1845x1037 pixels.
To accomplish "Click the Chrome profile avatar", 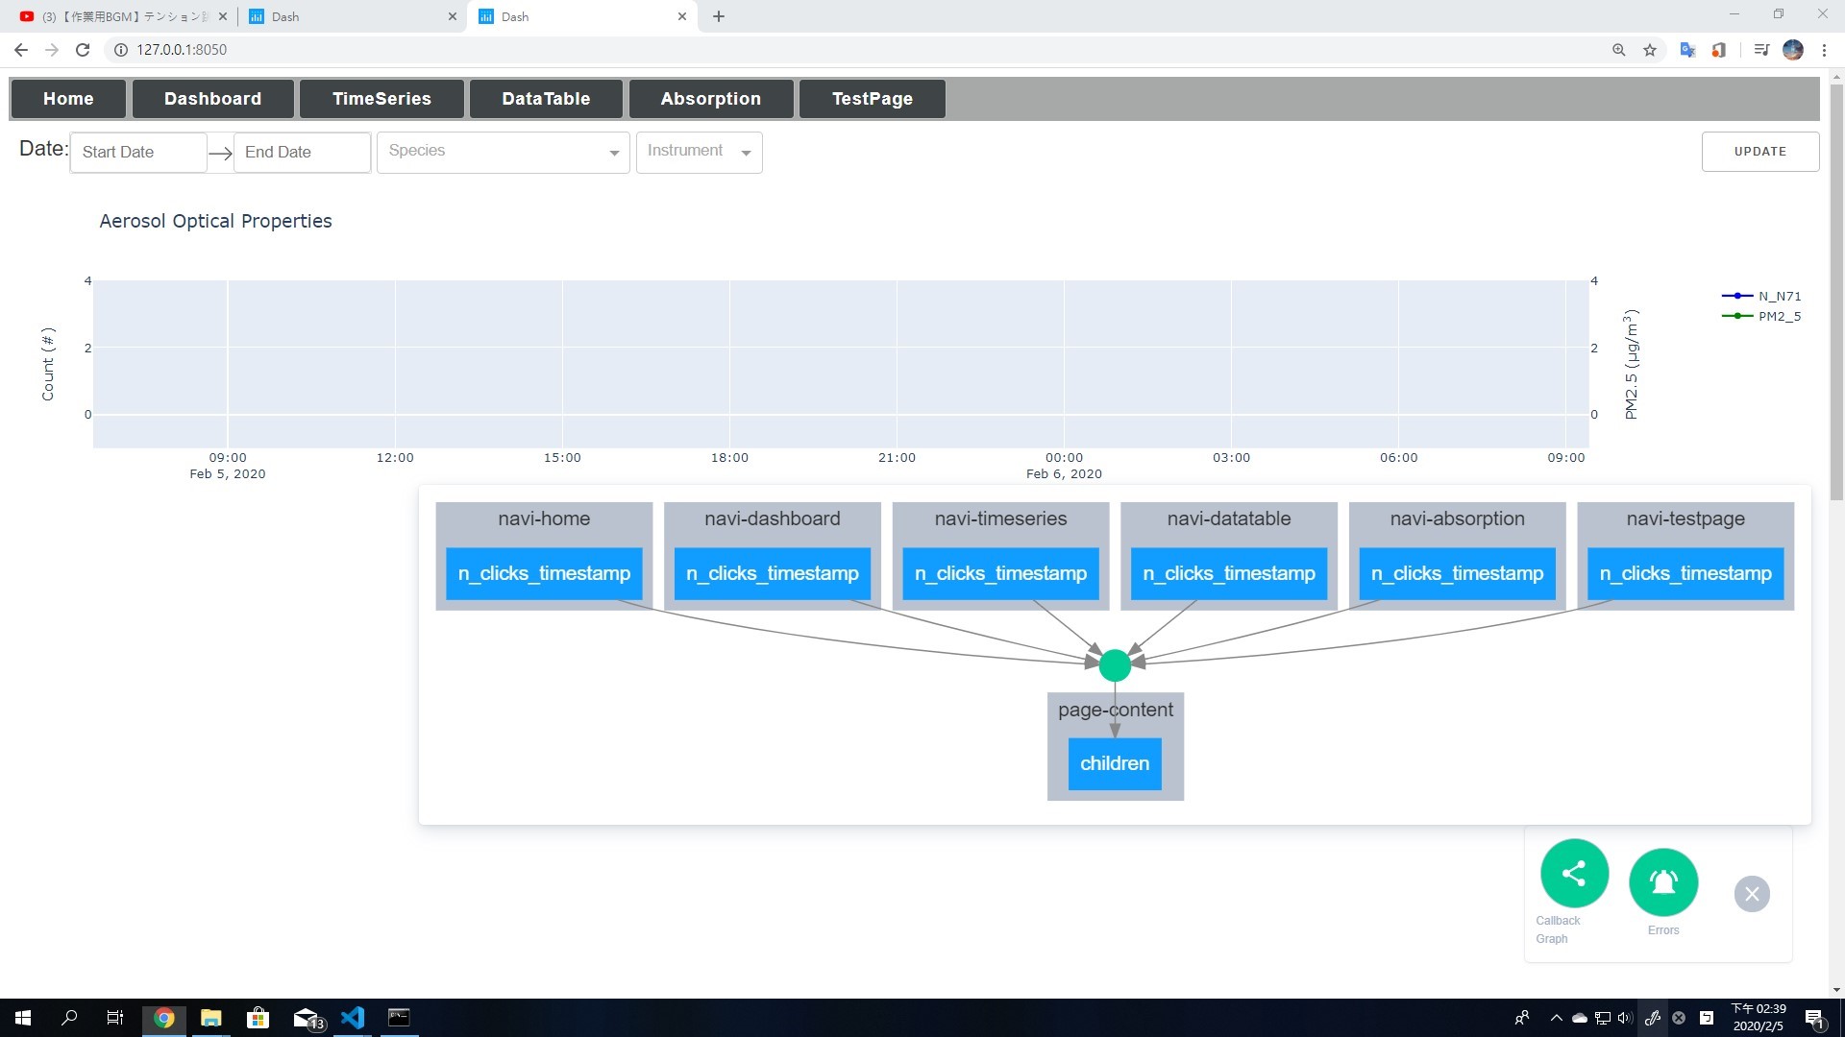I will [1793, 49].
